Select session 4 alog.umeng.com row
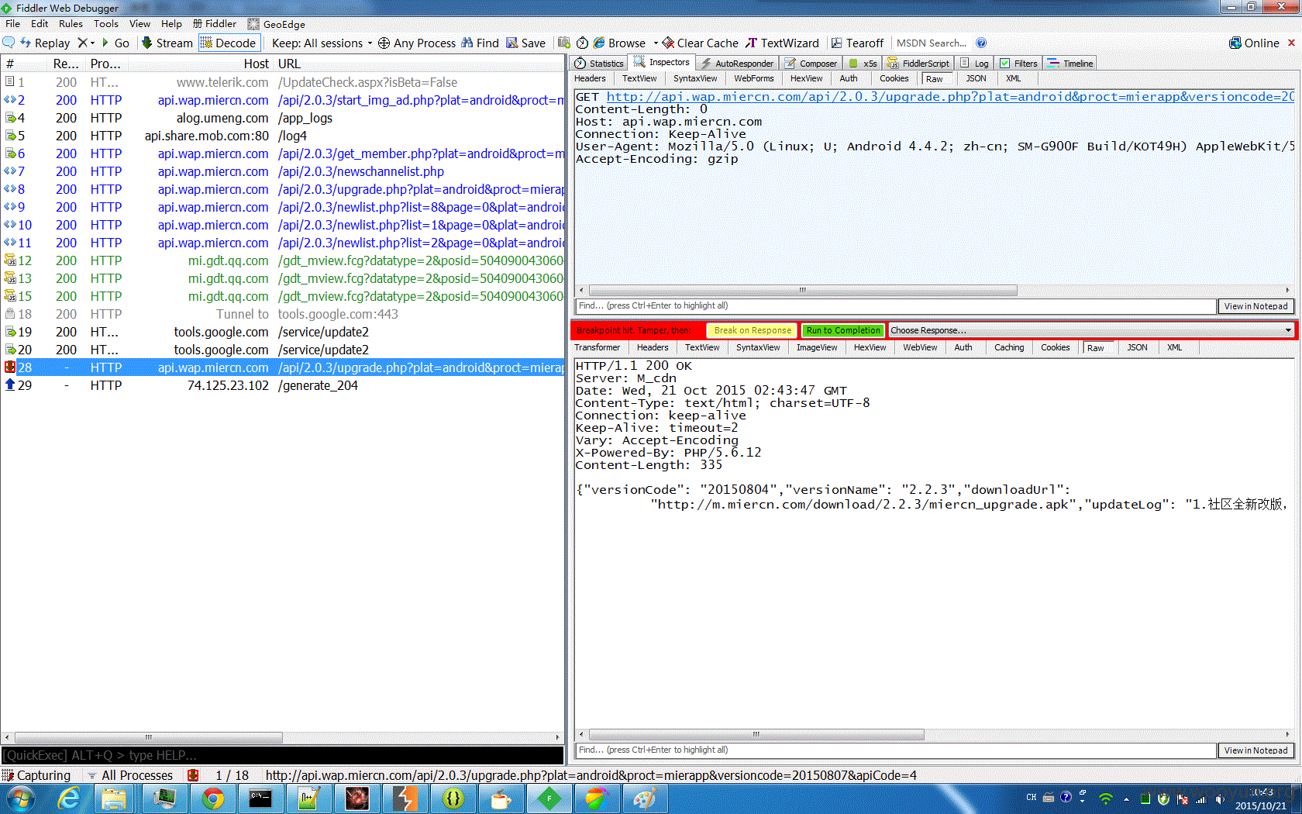 point(283,118)
